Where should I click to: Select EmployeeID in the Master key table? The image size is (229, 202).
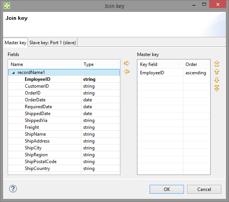[x=152, y=72]
